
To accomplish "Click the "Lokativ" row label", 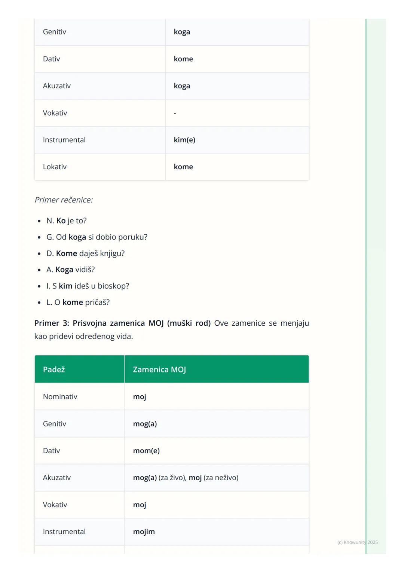I will 55,167.
